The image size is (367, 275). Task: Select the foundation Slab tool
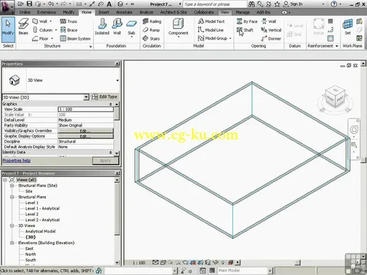point(131,28)
